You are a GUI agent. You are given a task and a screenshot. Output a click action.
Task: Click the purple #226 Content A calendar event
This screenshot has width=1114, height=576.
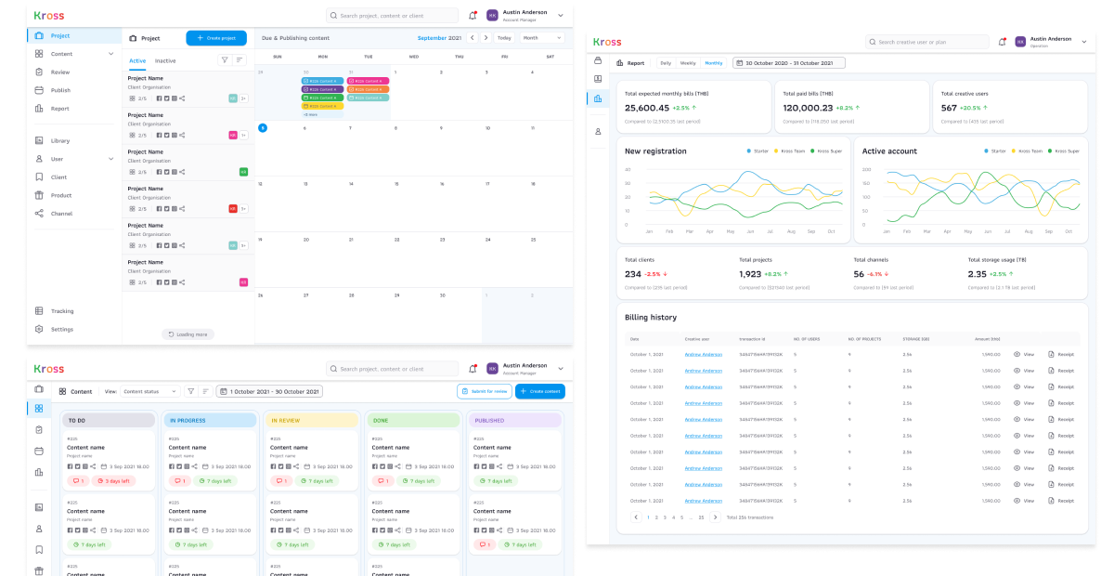(x=323, y=89)
